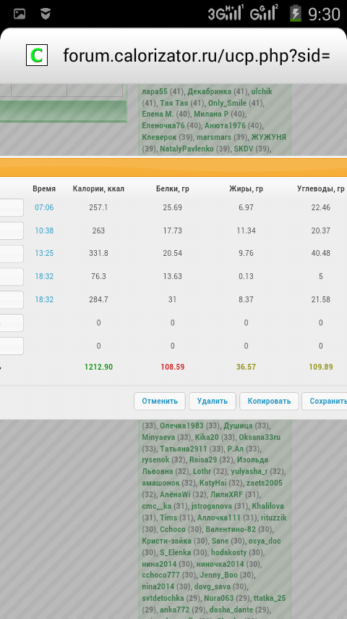Tap the battery charging icon
Viewport: 347px width, 619px height.
tap(296, 14)
